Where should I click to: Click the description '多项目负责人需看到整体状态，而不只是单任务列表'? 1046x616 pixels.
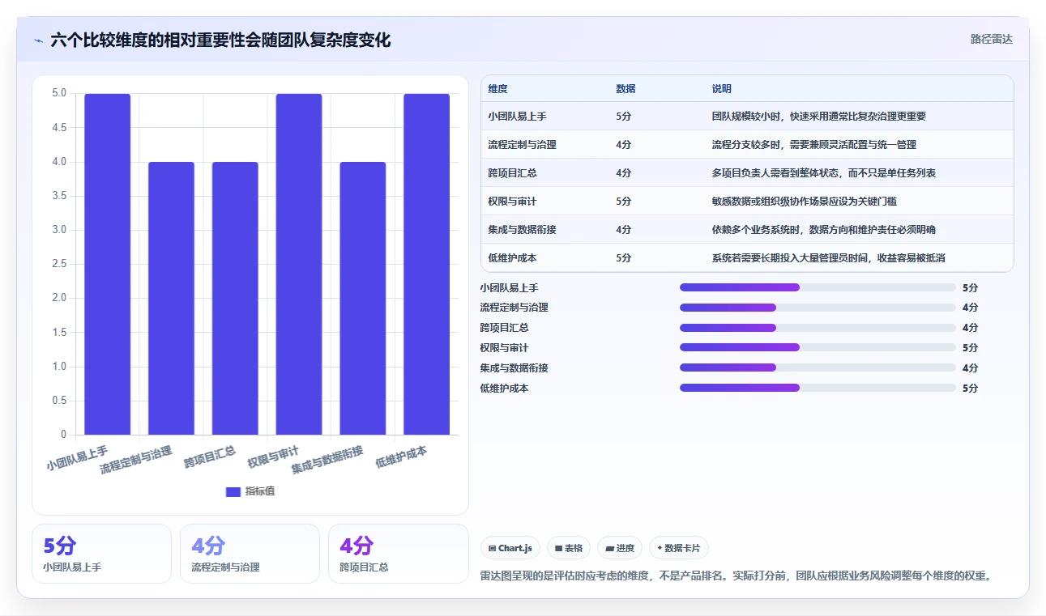[824, 173]
